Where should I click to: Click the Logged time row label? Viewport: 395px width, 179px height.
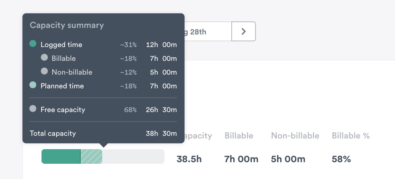click(x=61, y=45)
